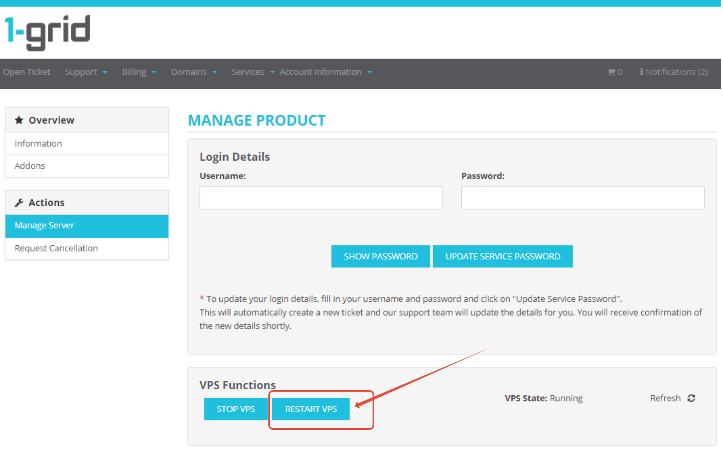The image size is (723, 456).
Task: Click the Restart VPS button
Action: coord(311,409)
